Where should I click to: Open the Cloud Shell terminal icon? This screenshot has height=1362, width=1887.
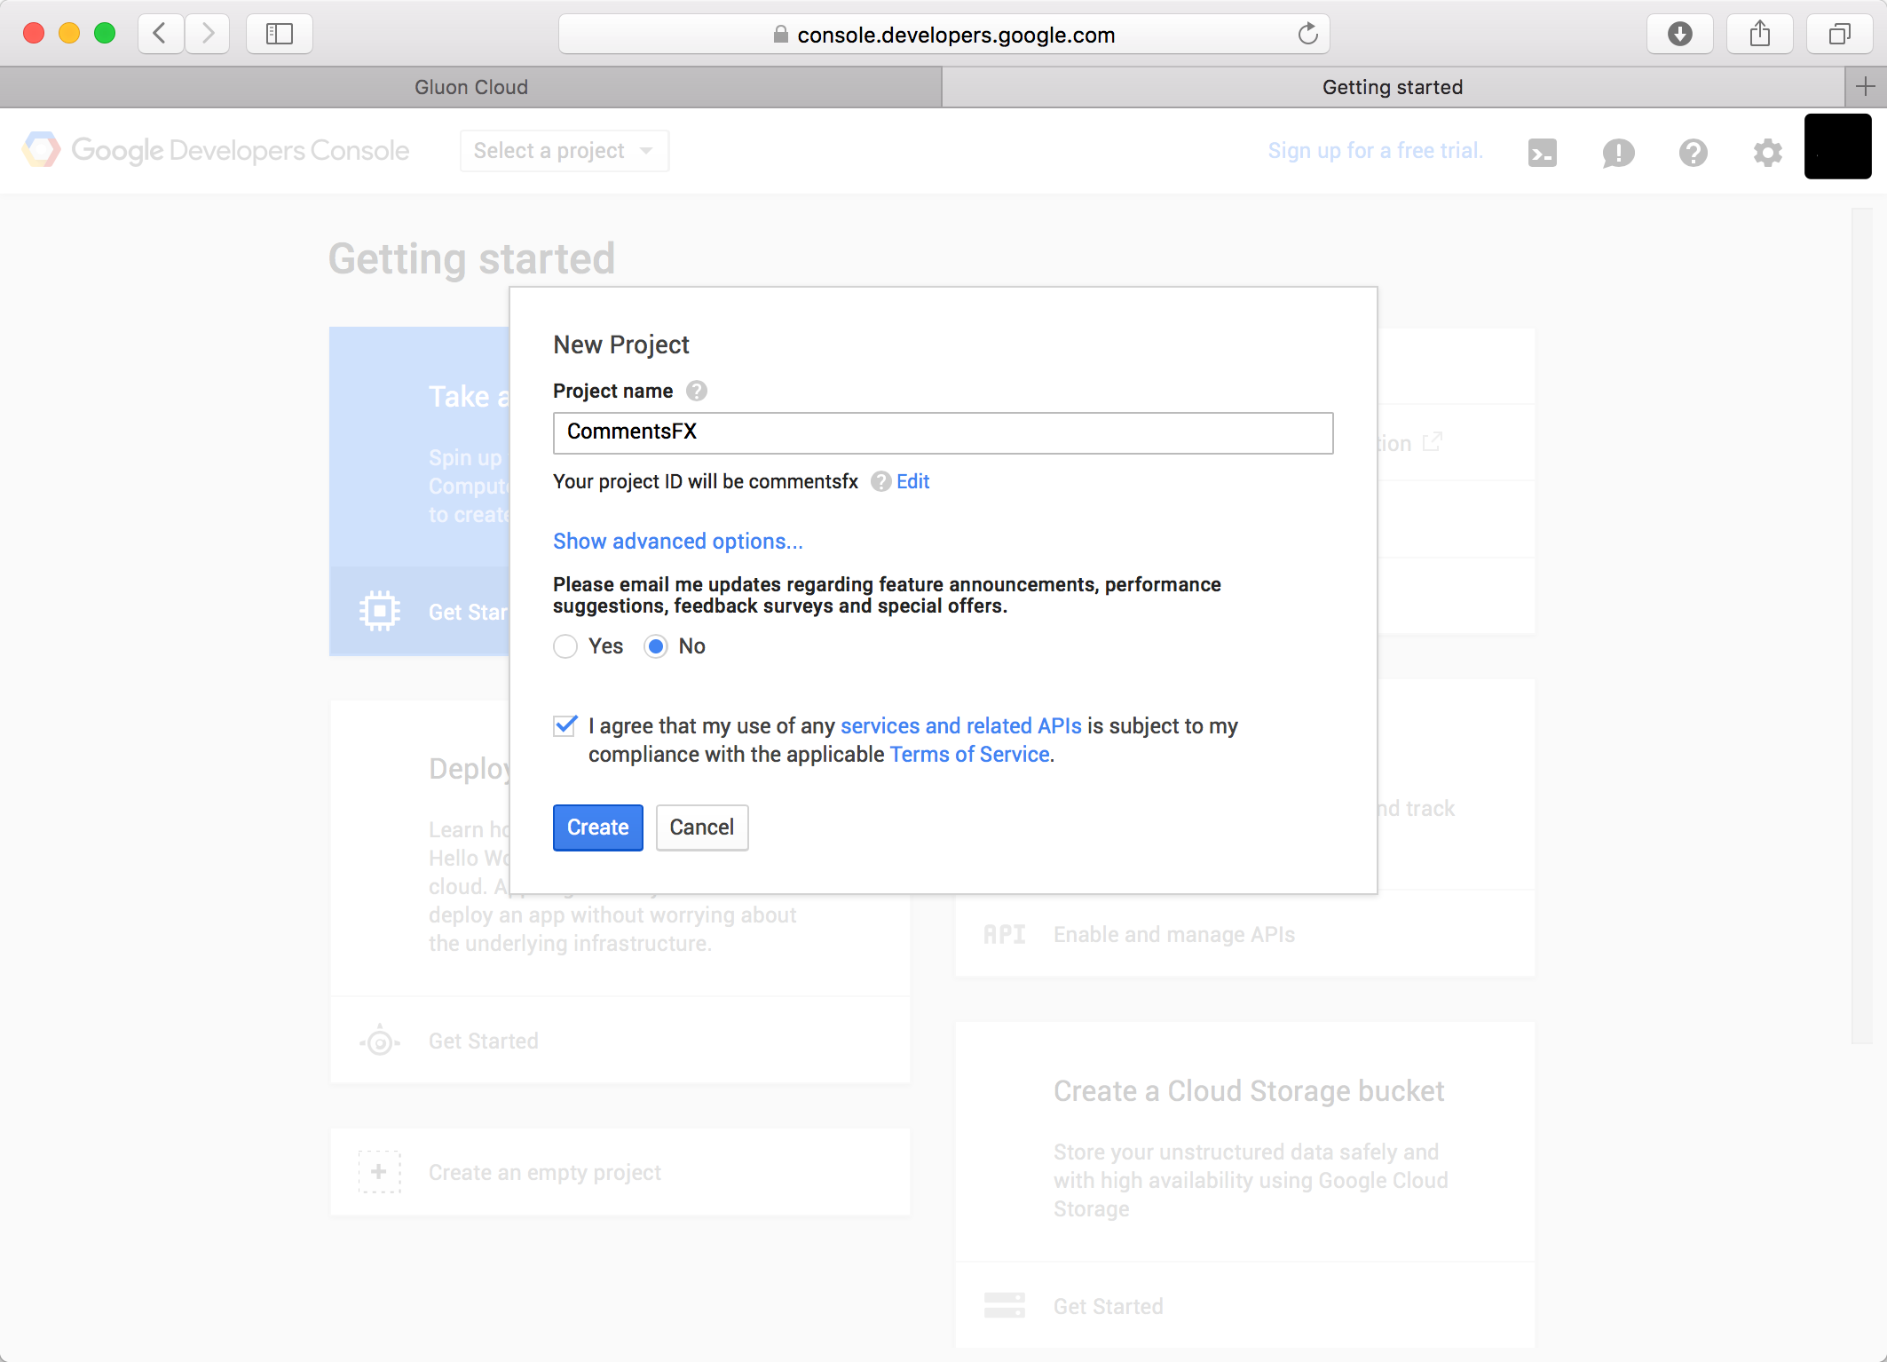coord(1543,153)
